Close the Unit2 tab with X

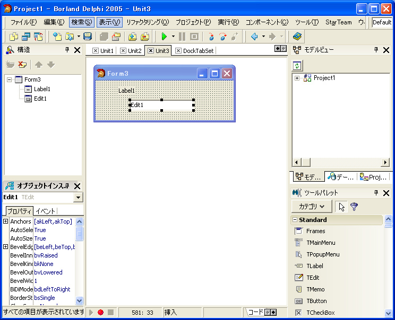coord(123,51)
